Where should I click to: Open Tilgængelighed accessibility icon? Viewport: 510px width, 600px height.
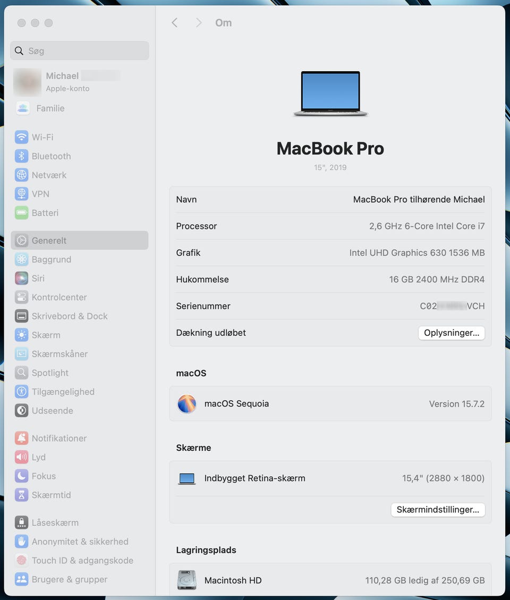point(21,392)
